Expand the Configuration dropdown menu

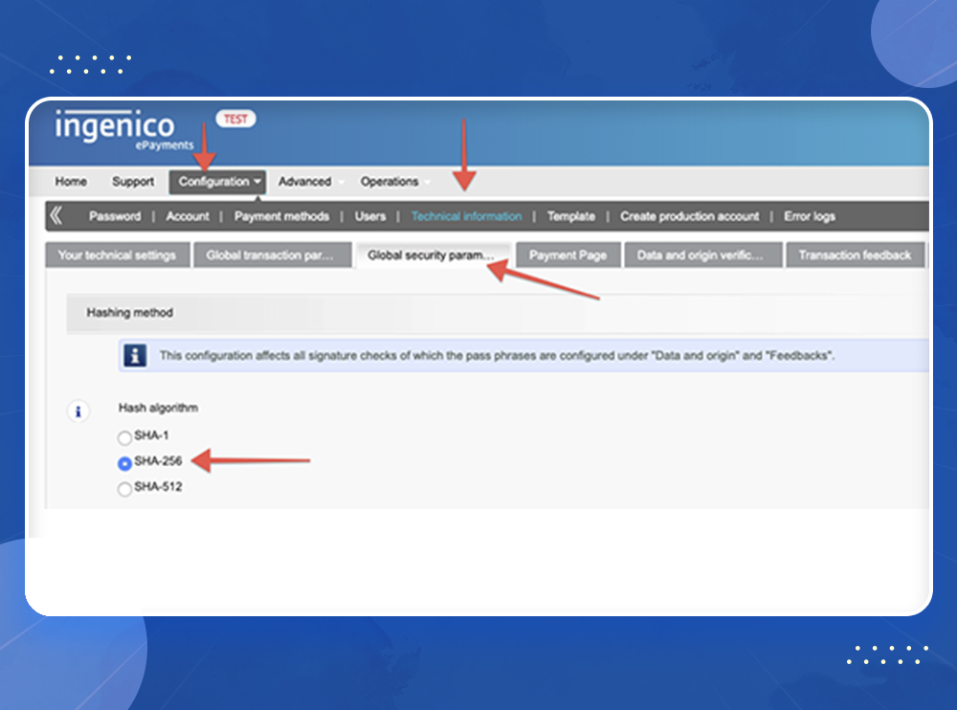(x=220, y=182)
